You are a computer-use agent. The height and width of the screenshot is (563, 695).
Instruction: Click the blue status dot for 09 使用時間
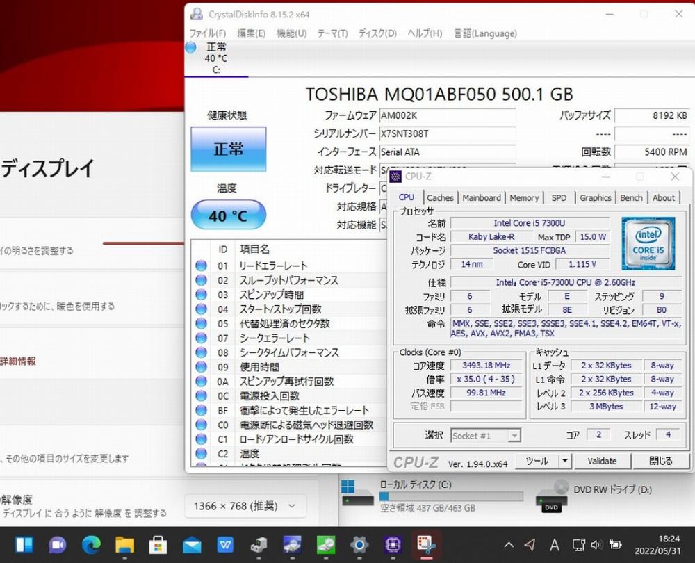pos(202,366)
